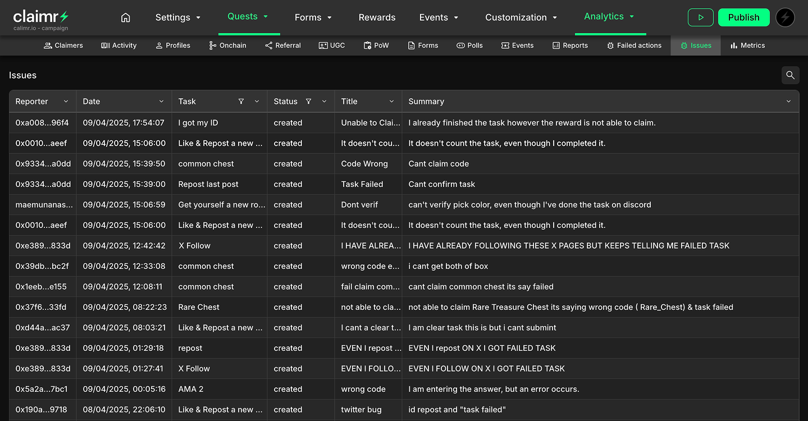The image size is (808, 421).
Task: Click reporter 0x37f6...33fd
Action: (x=41, y=307)
